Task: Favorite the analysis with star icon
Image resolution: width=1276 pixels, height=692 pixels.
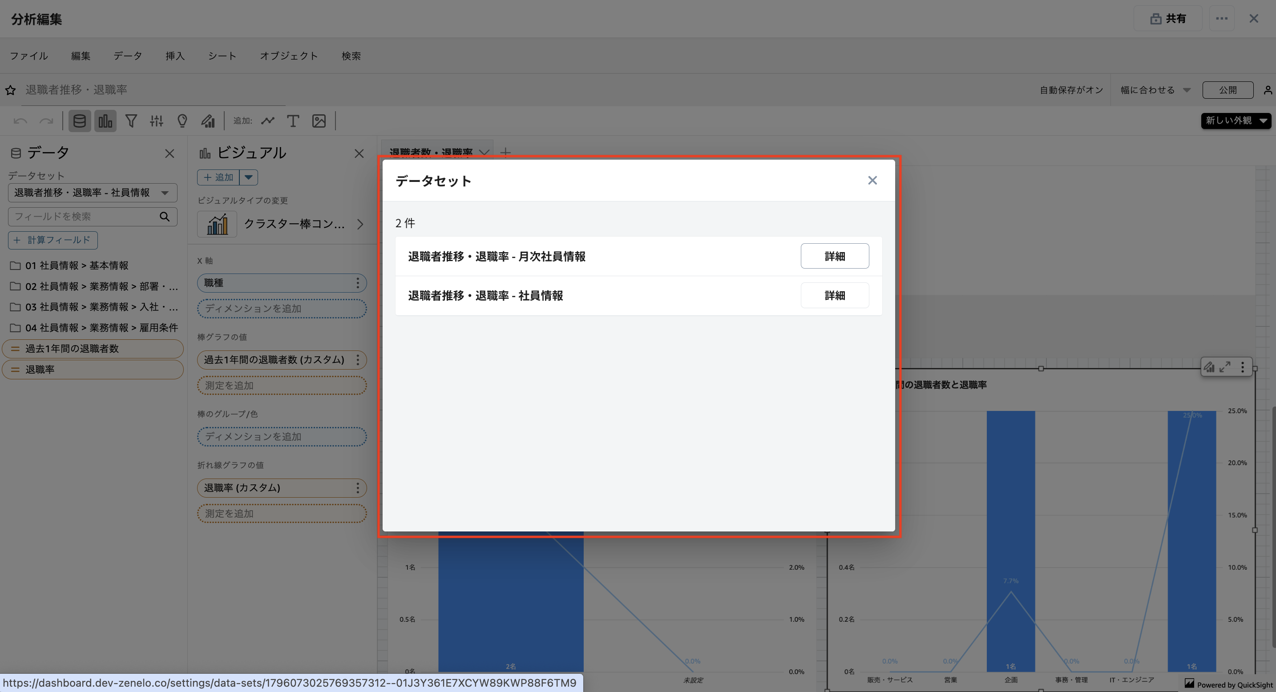Action: (x=10, y=90)
